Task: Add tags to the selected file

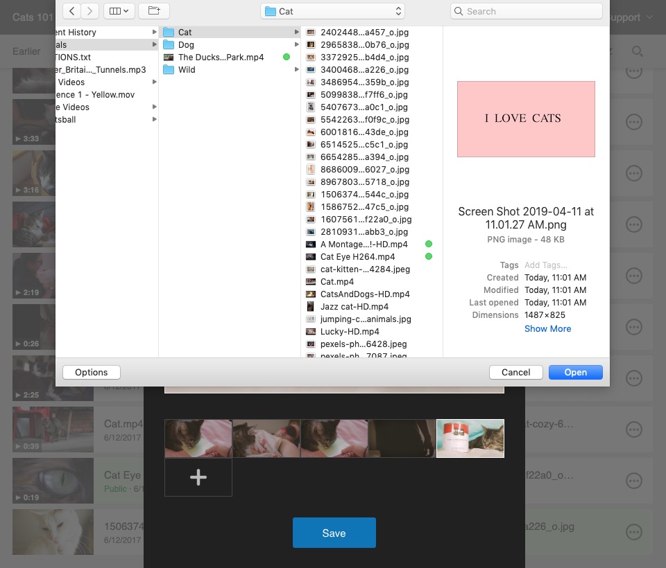Action: pos(545,265)
